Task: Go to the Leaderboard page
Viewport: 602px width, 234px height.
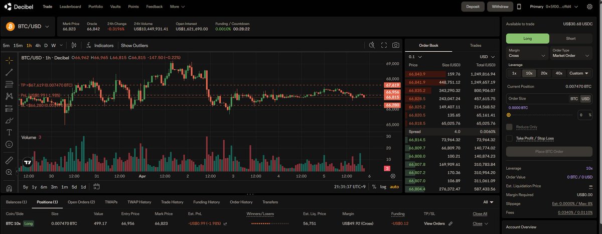Action: coord(70,7)
